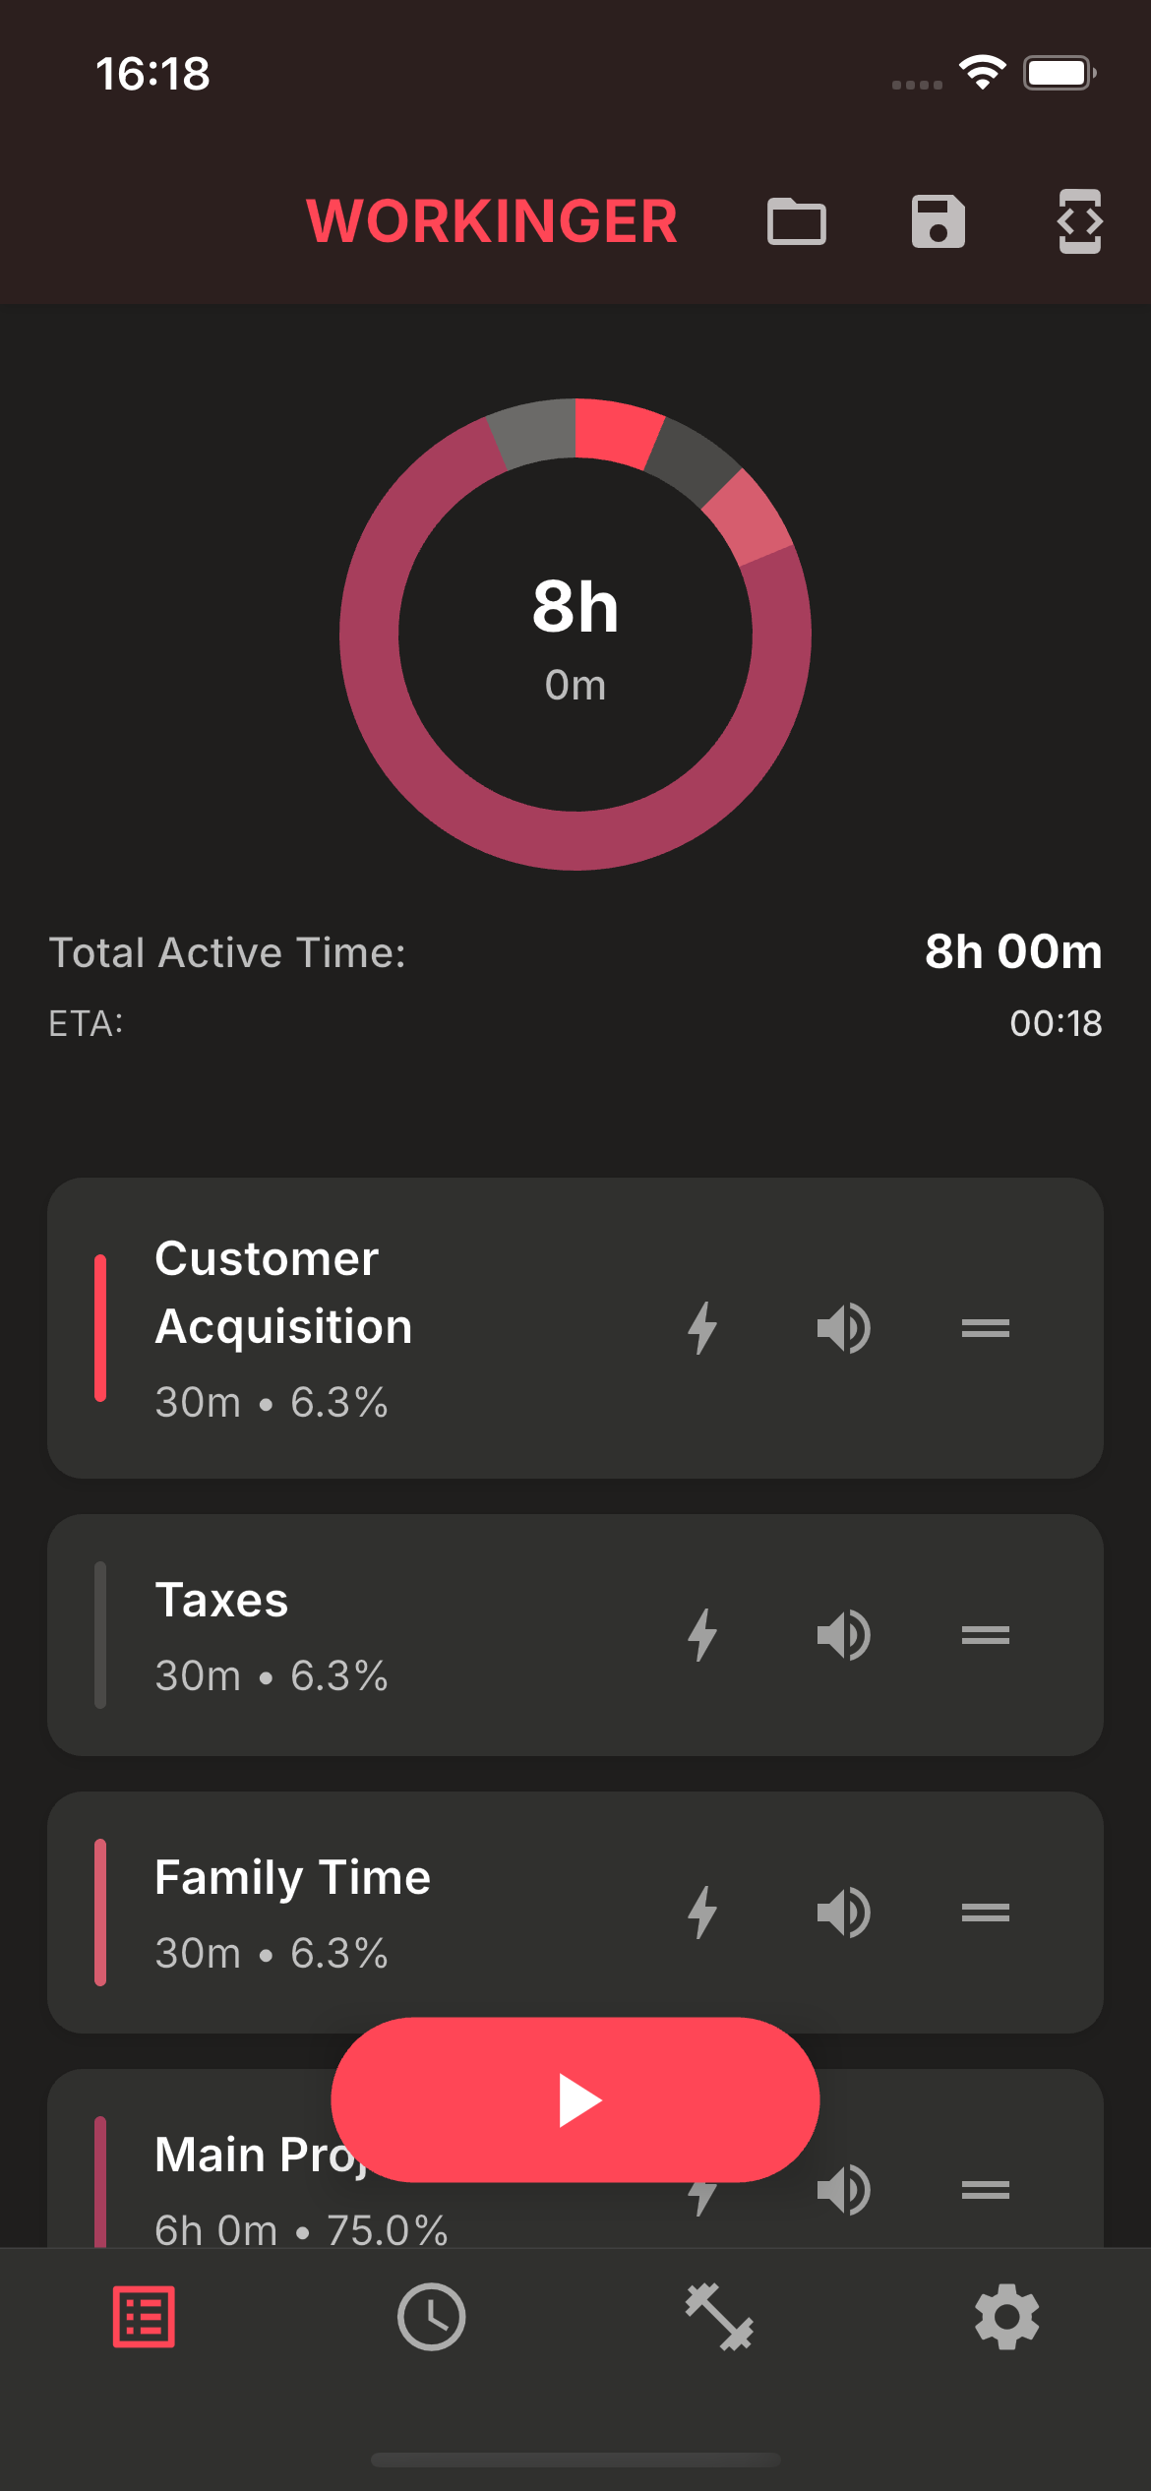Toggle sound for Main Project task
The image size is (1151, 2491).
click(x=844, y=2190)
